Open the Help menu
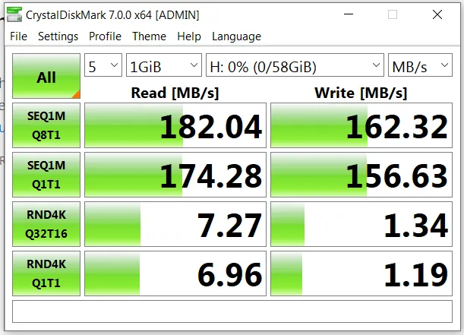This screenshot has height=335, width=464. (x=189, y=36)
